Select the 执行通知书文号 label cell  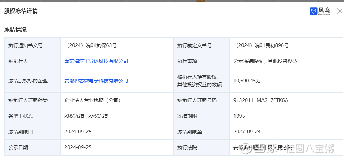click(x=32, y=45)
